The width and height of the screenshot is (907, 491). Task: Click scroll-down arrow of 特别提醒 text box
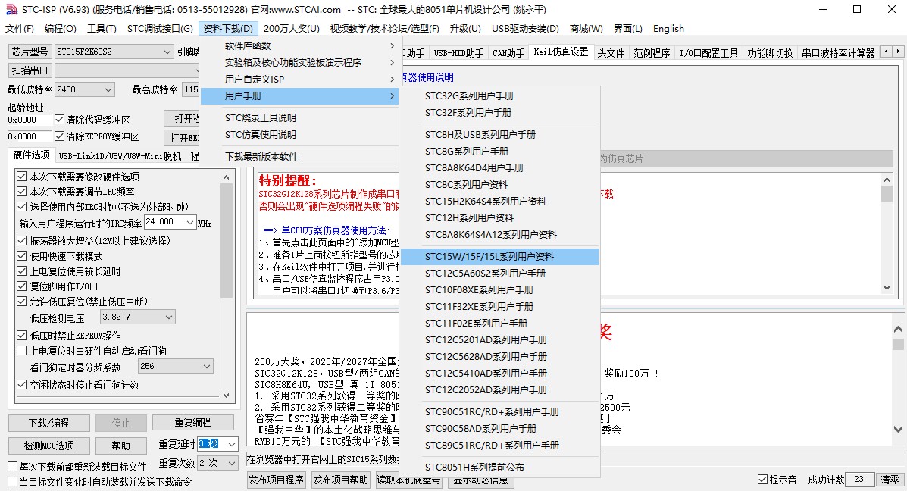[x=887, y=288]
